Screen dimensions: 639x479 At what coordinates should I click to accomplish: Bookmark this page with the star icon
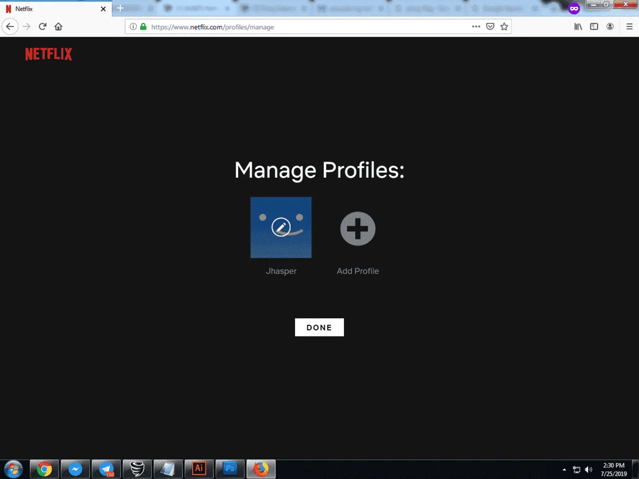[x=504, y=27]
